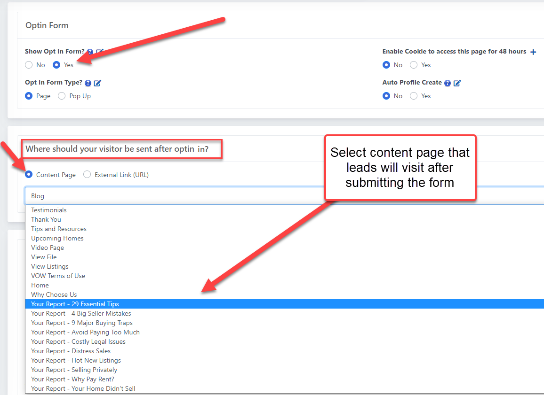This screenshot has width=544, height=395.
Task: Enable Yes for Auto Profile Create
Action: [414, 96]
